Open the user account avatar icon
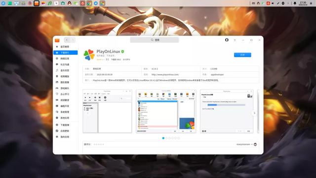Image resolution: width=316 pixels, height=178 pixels. click(x=227, y=40)
